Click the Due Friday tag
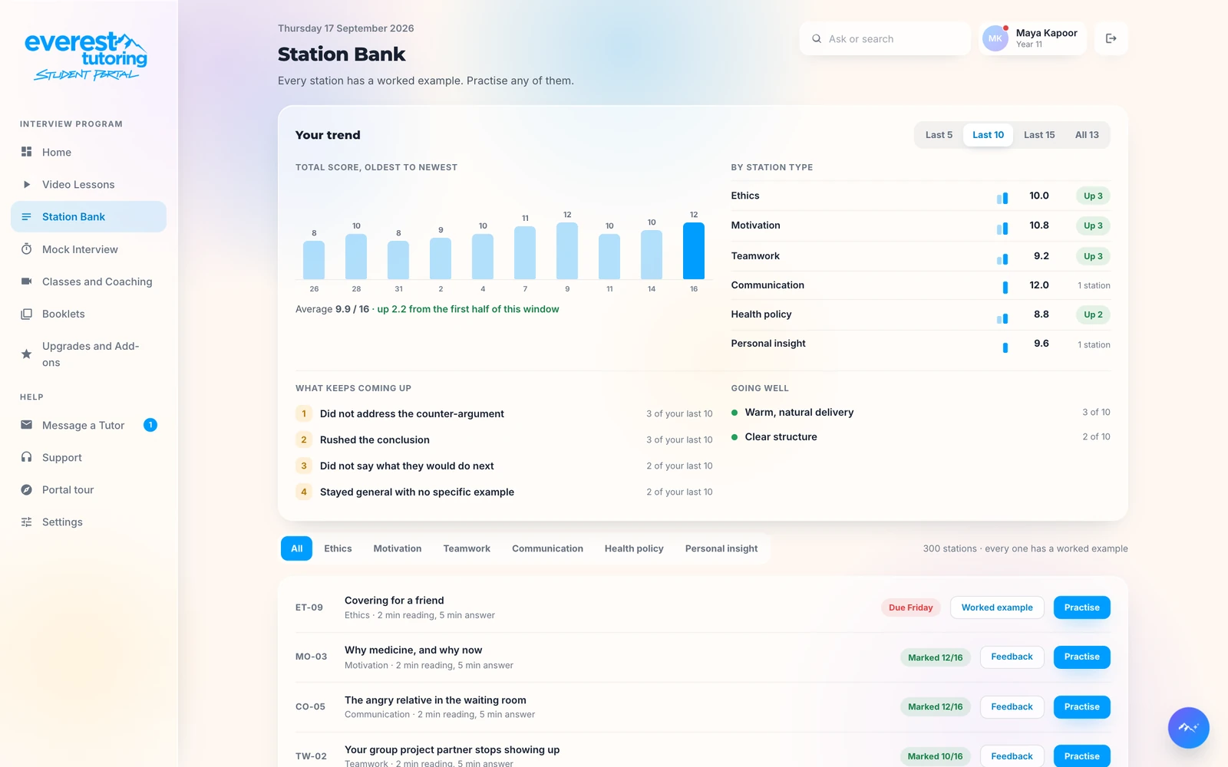The height and width of the screenshot is (767, 1228). [910, 607]
